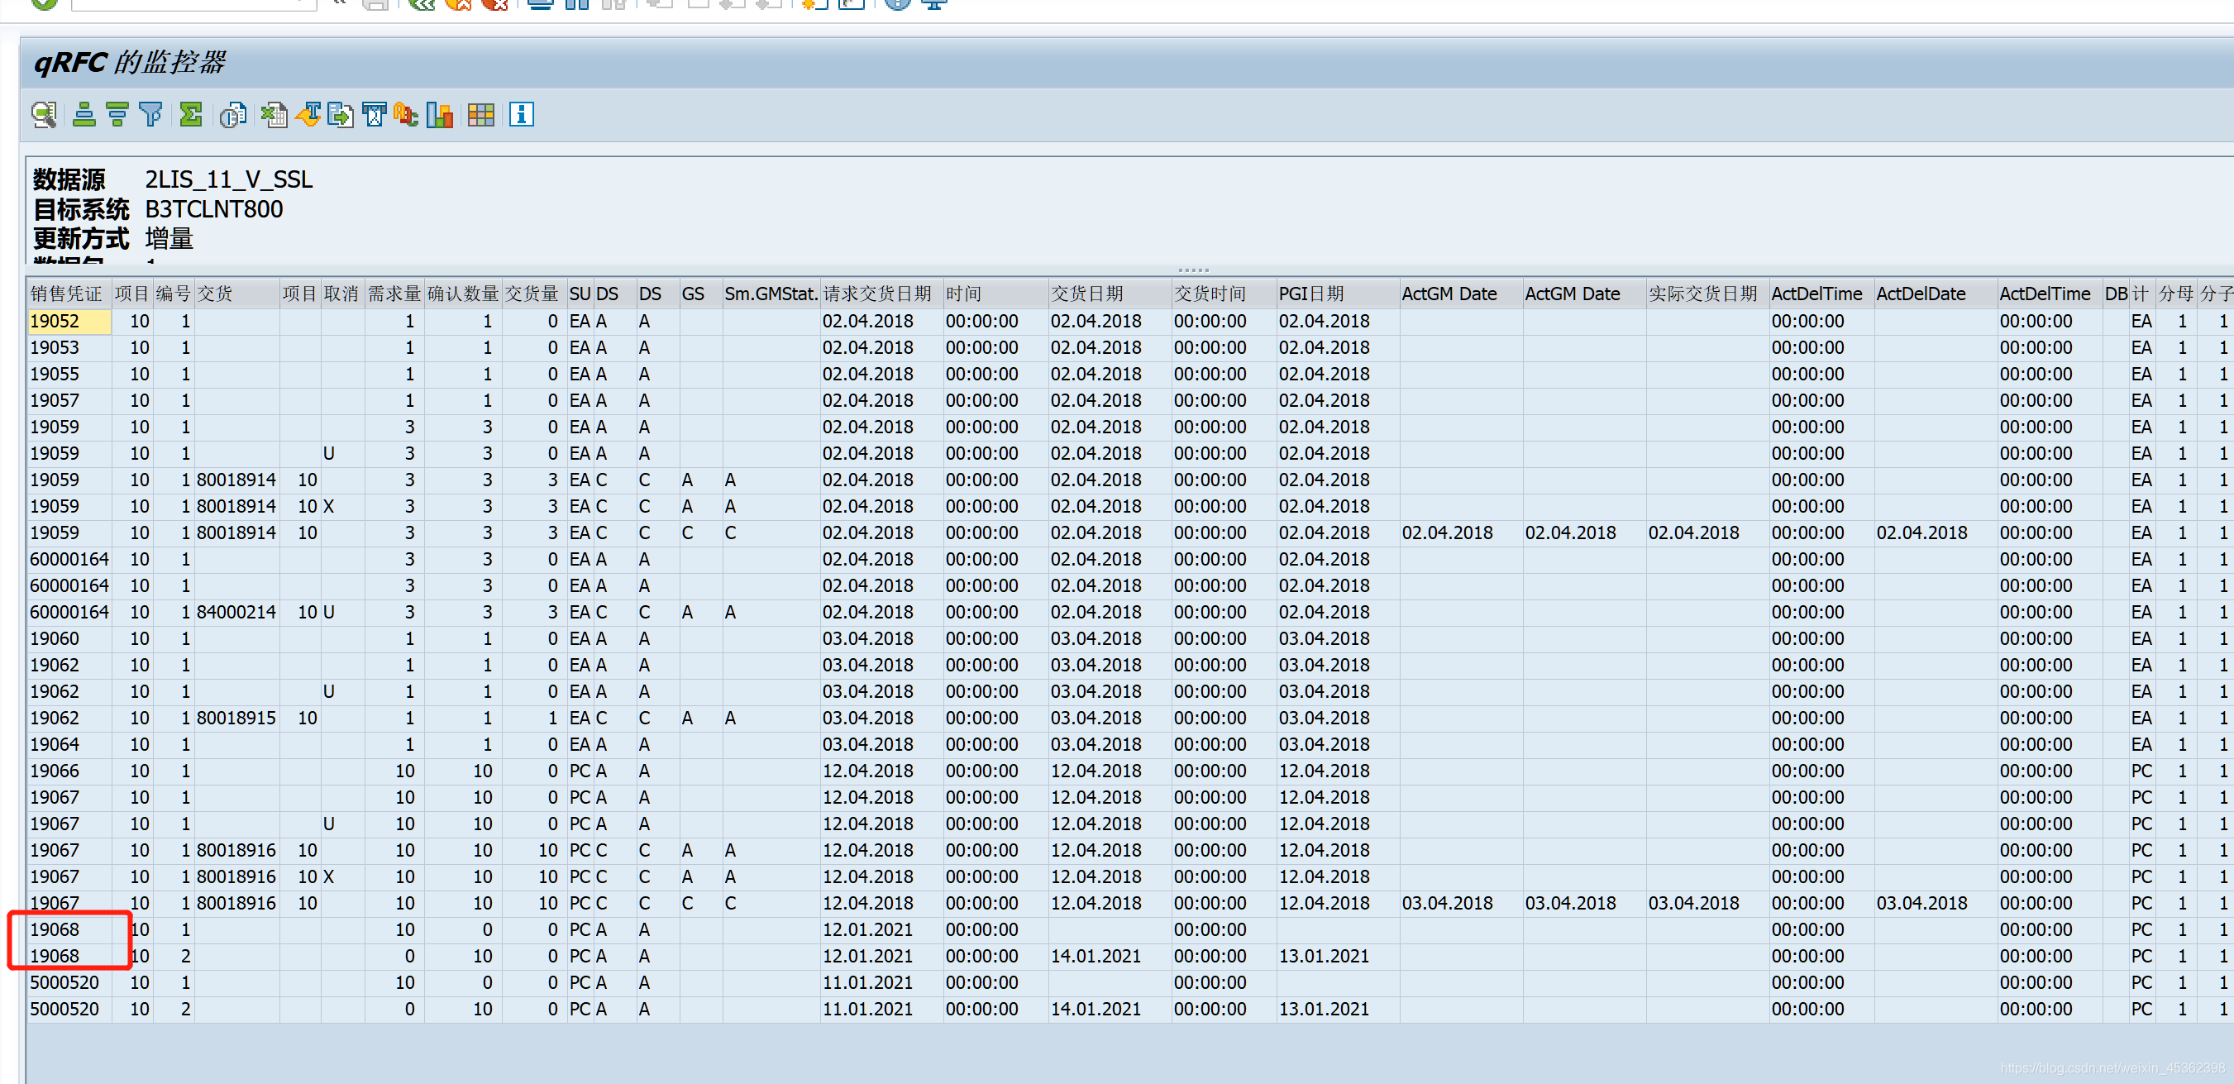This screenshot has height=1084, width=2234.
Task: Open the change layout grid icon
Action: coord(480,114)
